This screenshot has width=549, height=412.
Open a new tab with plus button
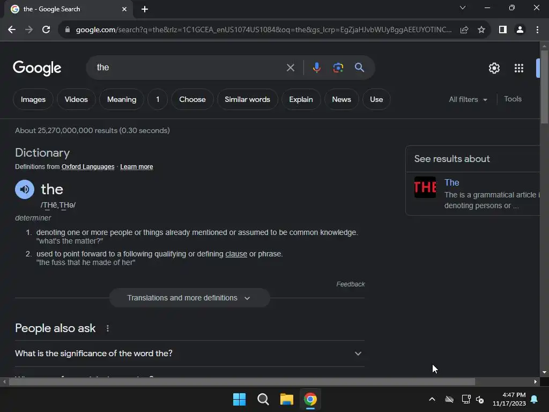145,9
